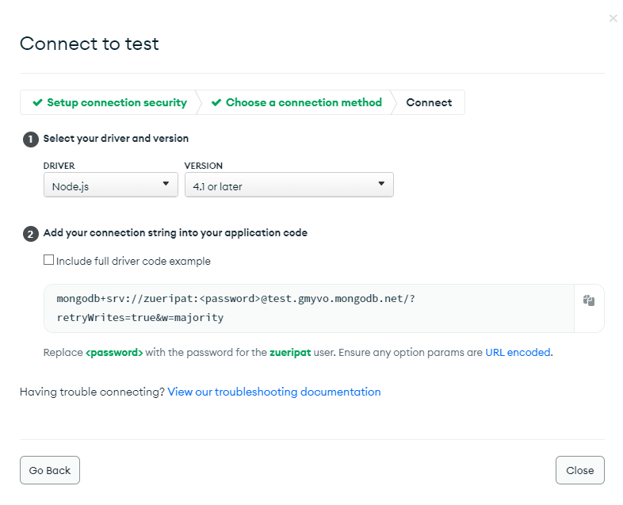Screen dimensions: 623x505
Task: Click the Connect to test heading
Action: point(90,44)
